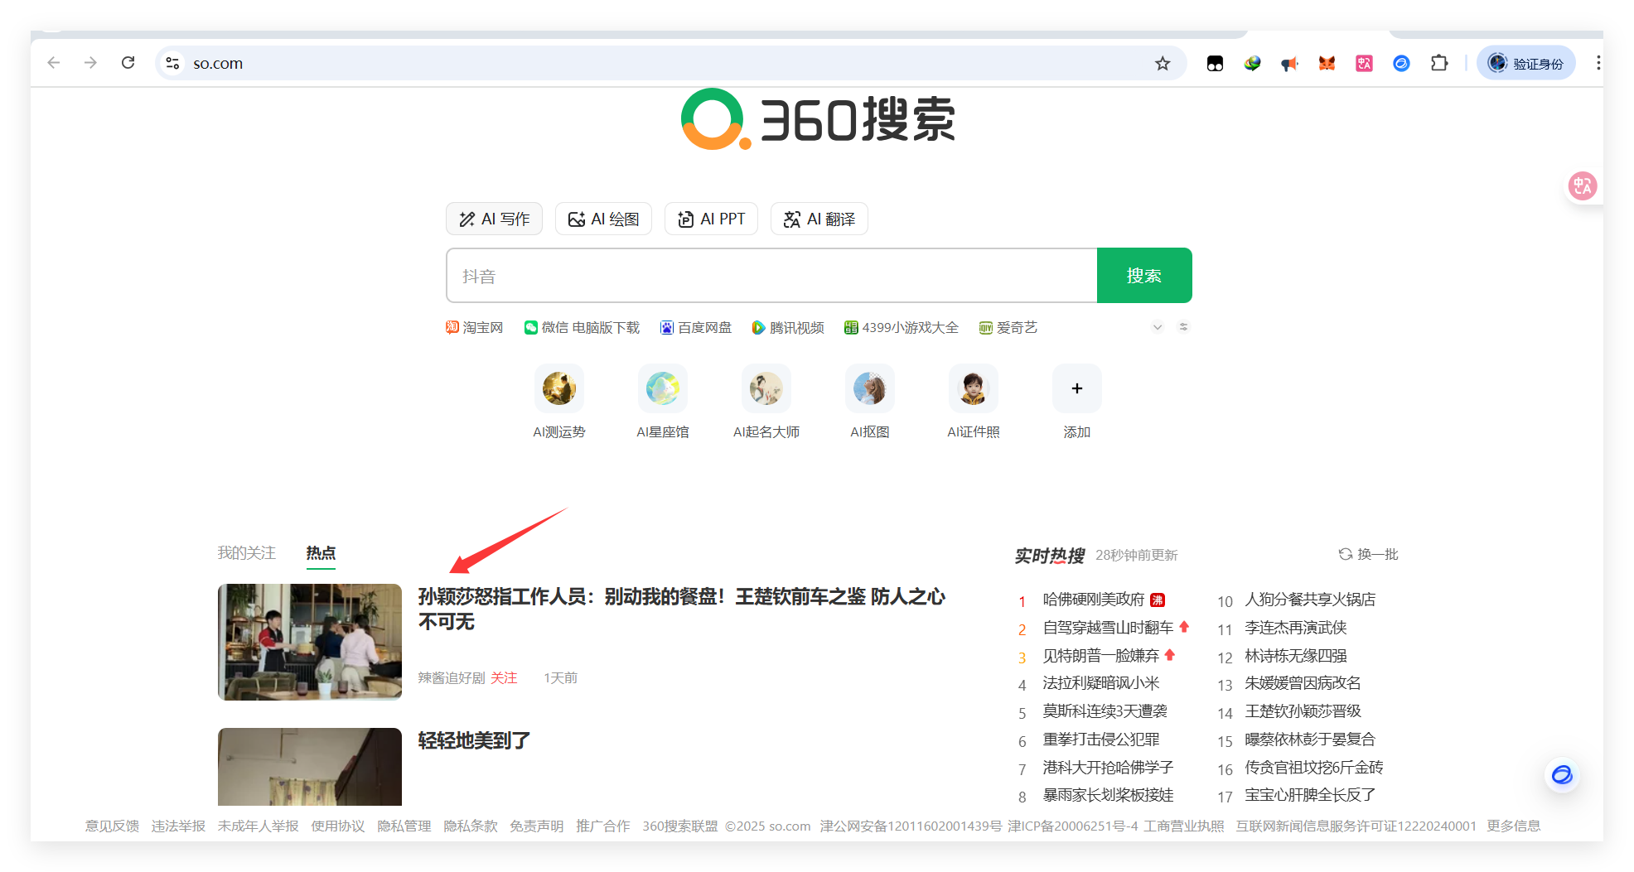Open the 违法举报 footer link
This screenshot has height=872, width=1634.
[178, 826]
